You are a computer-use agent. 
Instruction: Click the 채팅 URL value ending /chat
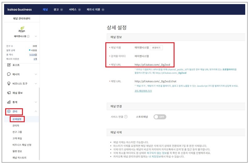point(155,81)
